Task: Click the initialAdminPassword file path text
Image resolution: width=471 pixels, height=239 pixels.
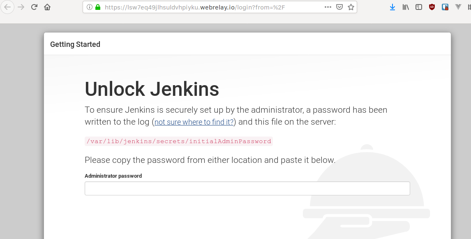Action: point(178,141)
